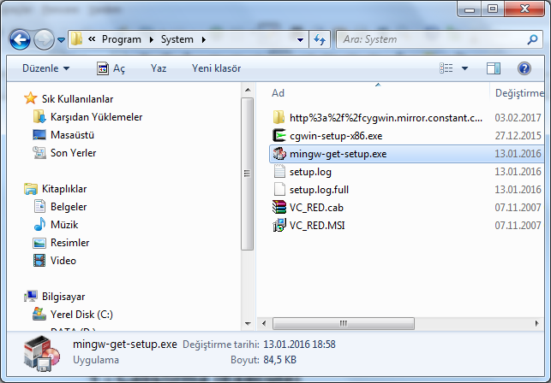
Task: Sort by the Değiştirme column header
Action: [519, 93]
